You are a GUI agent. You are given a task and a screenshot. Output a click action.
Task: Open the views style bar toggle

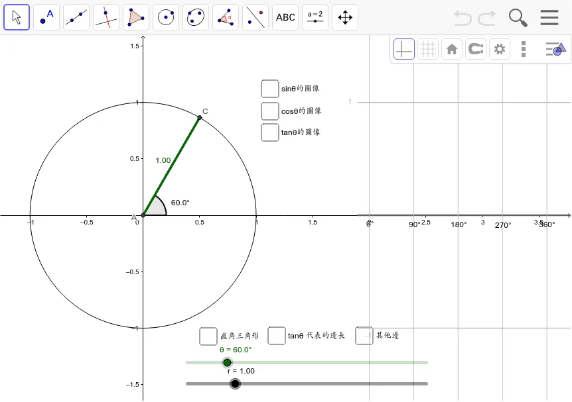pos(555,49)
